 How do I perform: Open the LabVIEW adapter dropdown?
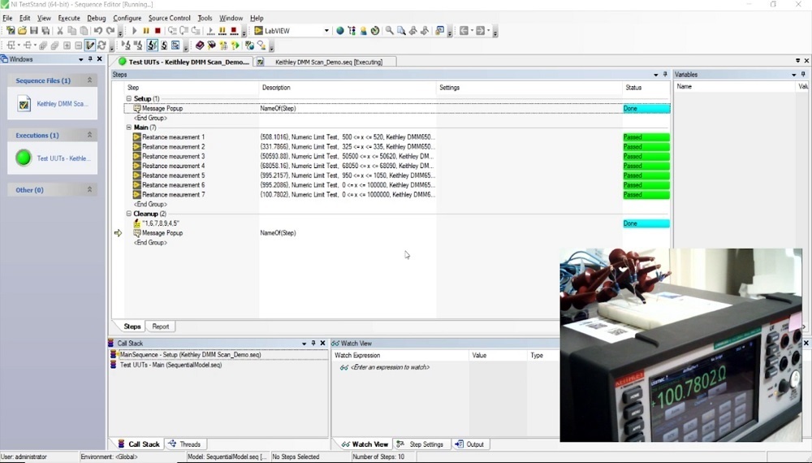[326, 31]
